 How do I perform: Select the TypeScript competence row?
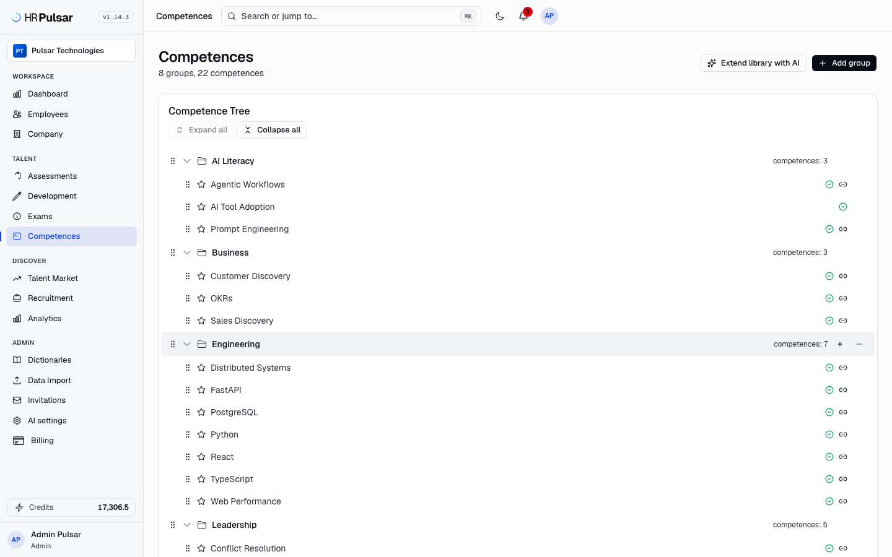coord(518,479)
